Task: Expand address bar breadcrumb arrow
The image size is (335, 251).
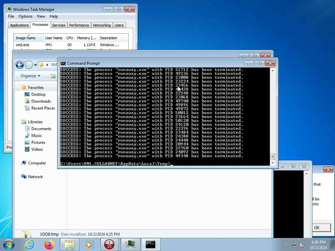Action: [47, 65]
